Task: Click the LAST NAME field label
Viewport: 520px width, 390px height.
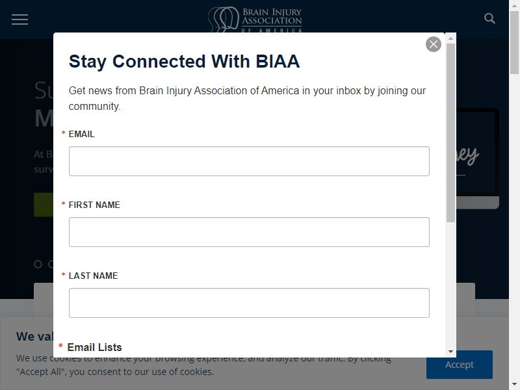Action: coord(93,276)
